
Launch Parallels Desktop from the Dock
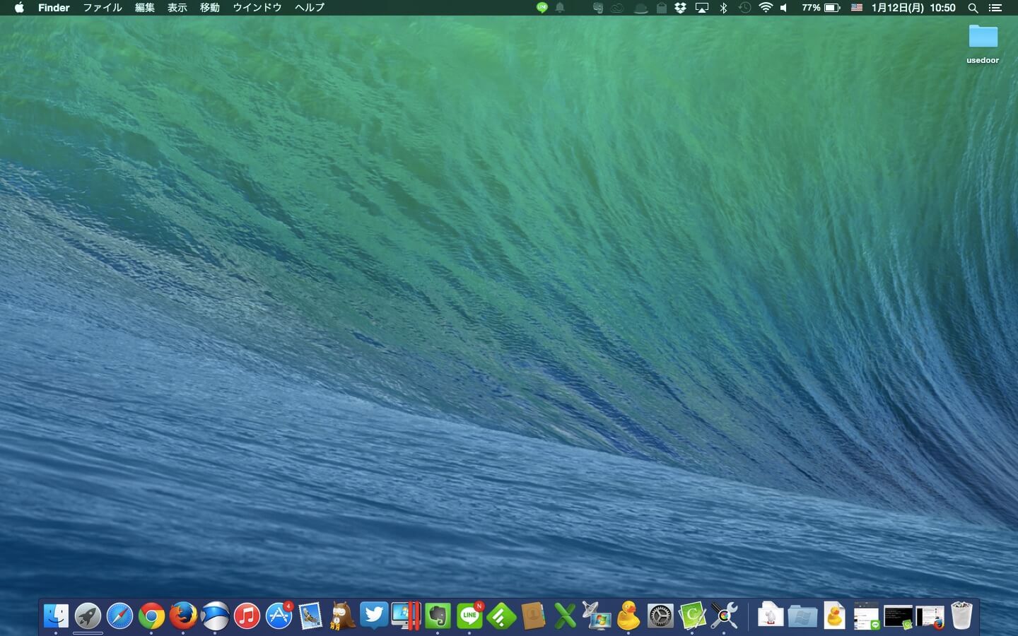[406, 616]
